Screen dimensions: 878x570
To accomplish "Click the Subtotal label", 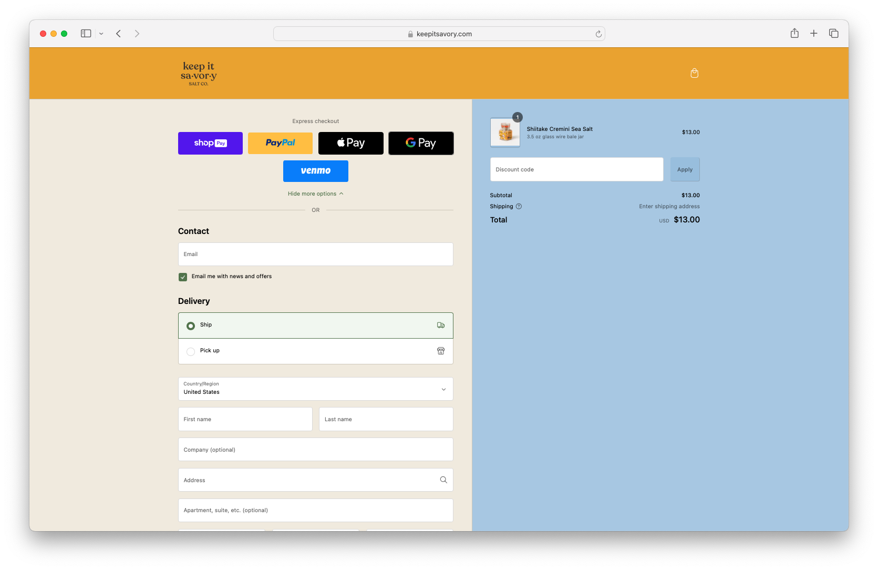I will (x=501, y=196).
